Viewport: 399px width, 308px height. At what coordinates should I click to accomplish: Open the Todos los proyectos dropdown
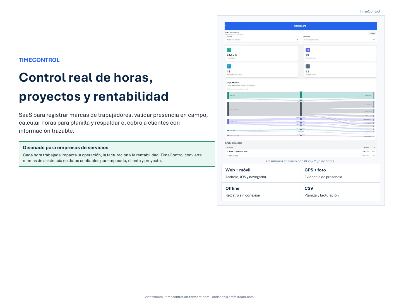[x=339, y=40]
